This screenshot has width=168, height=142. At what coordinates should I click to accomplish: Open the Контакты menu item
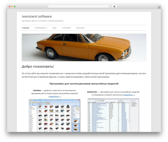coord(80,28)
